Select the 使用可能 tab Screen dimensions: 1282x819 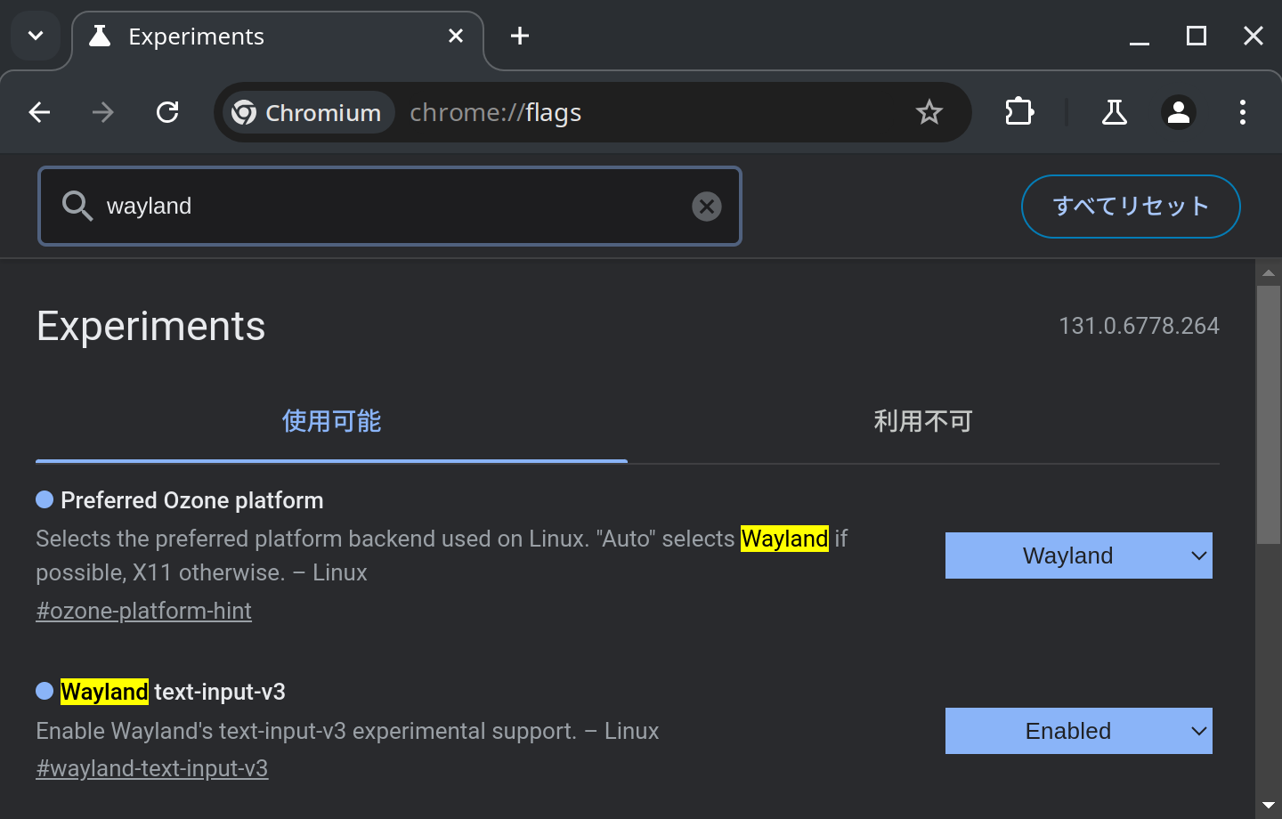click(331, 420)
